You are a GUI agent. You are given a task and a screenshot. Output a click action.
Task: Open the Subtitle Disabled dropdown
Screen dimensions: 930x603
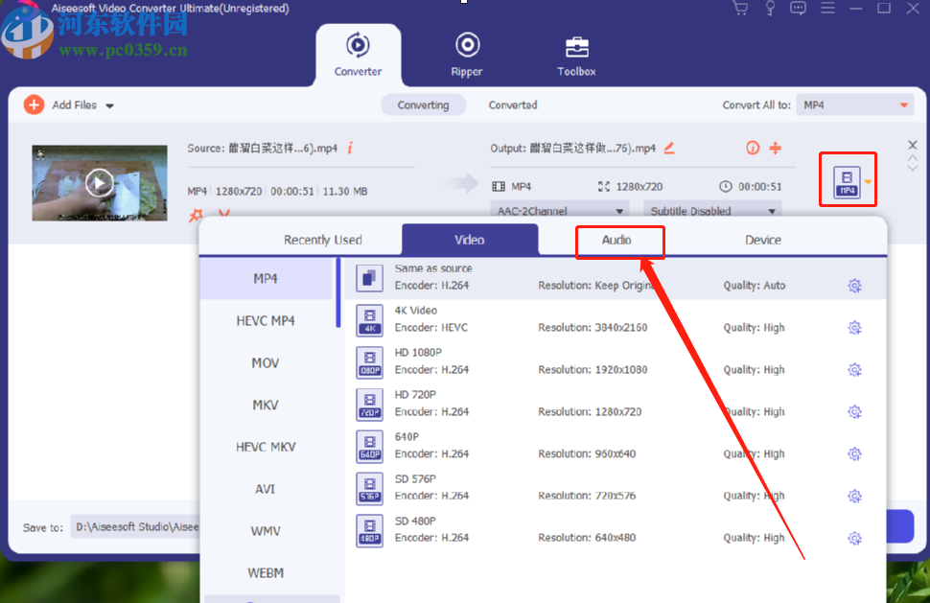coord(711,210)
